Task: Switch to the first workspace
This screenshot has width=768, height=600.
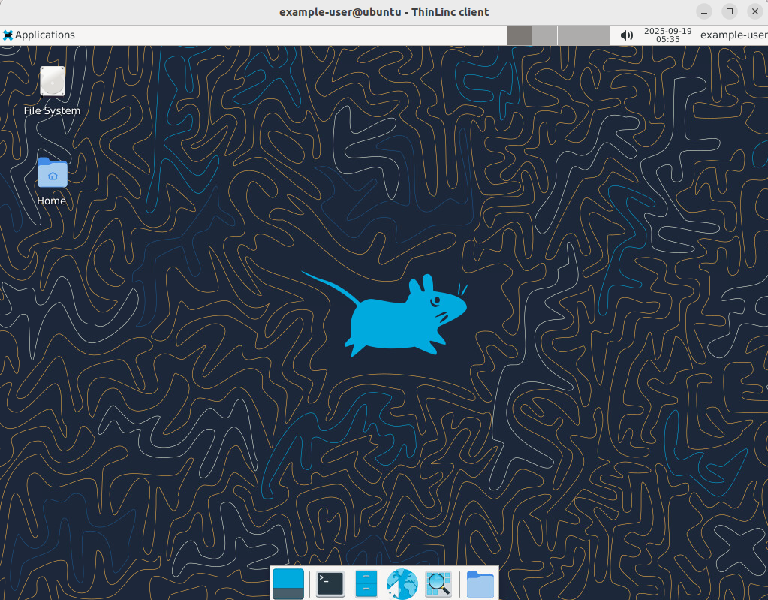Action: coord(519,35)
